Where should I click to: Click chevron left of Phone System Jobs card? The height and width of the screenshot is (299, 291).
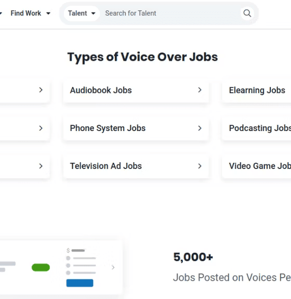41,128
